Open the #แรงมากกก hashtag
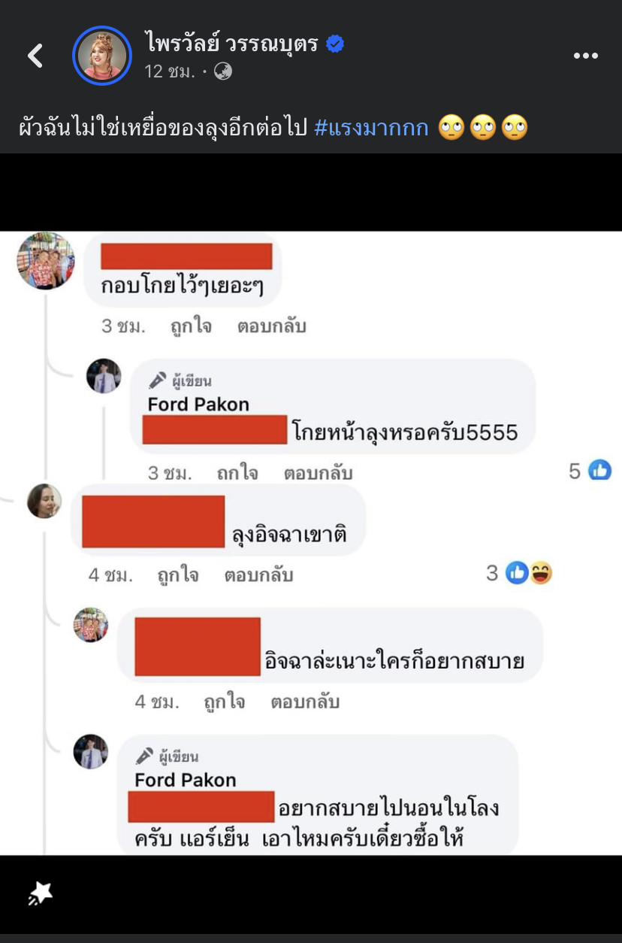The height and width of the screenshot is (943, 622). tap(371, 127)
